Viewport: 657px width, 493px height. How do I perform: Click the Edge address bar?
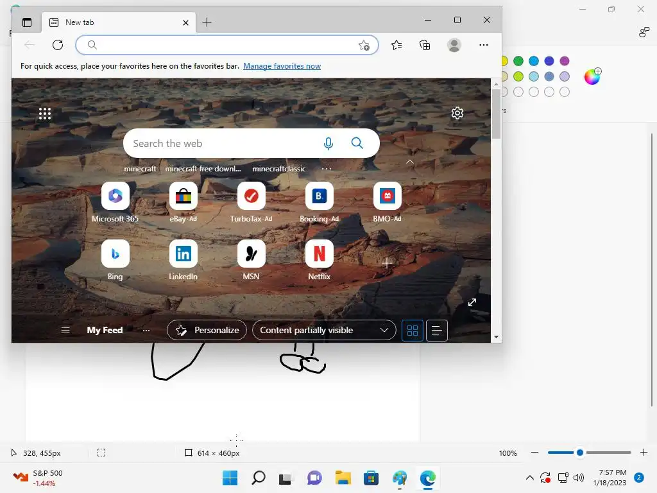coord(226,45)
